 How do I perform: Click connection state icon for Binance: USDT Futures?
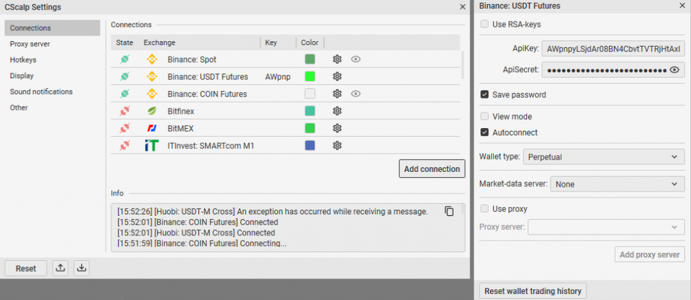125,77
